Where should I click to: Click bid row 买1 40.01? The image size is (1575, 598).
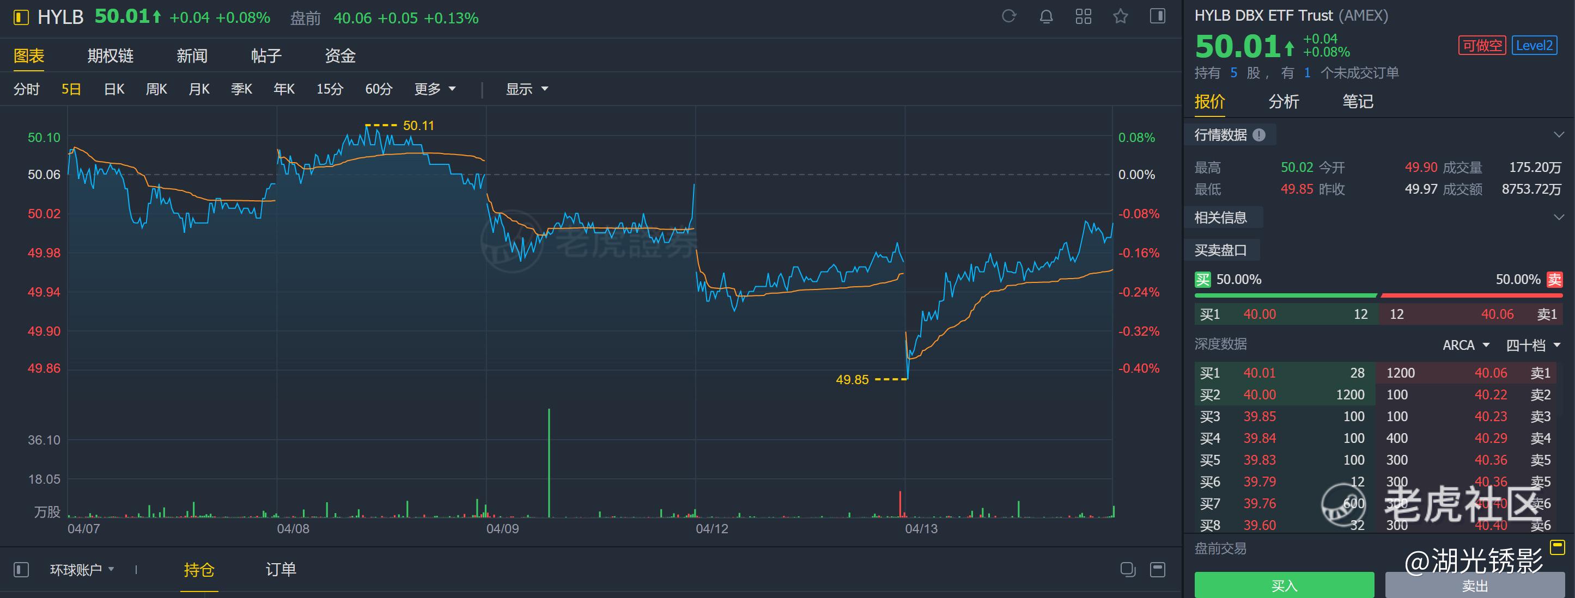click(1285, 373)
